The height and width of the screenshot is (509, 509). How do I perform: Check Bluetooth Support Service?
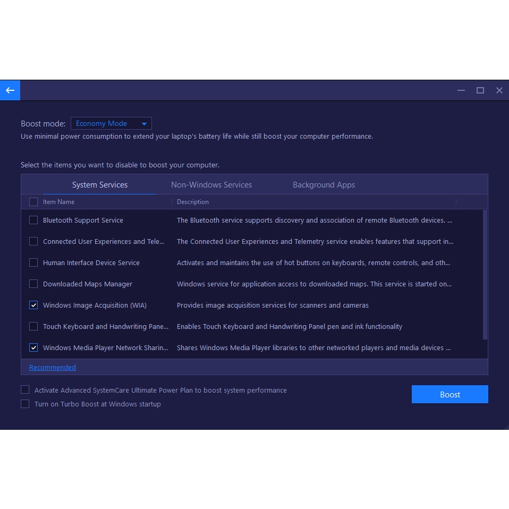click(x=33, y=220)
